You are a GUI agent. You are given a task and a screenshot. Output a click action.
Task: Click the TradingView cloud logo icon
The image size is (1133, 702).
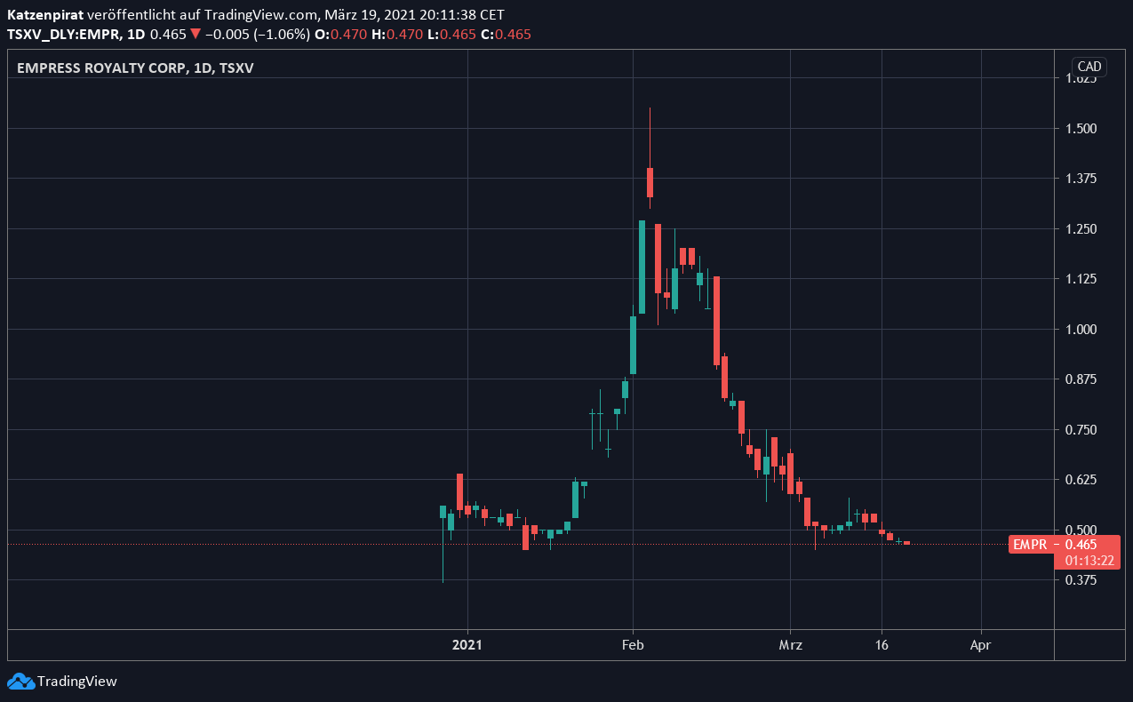coord(20,682)
